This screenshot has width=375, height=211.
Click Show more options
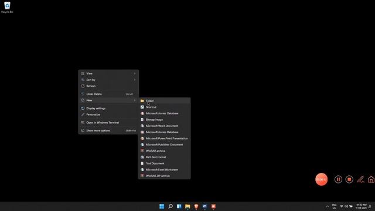point(108,131)
